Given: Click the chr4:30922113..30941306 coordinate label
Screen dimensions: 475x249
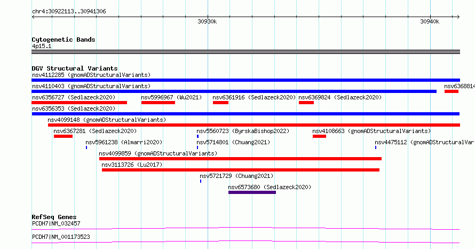Looking at the screenshot, I should click(69, 12).
